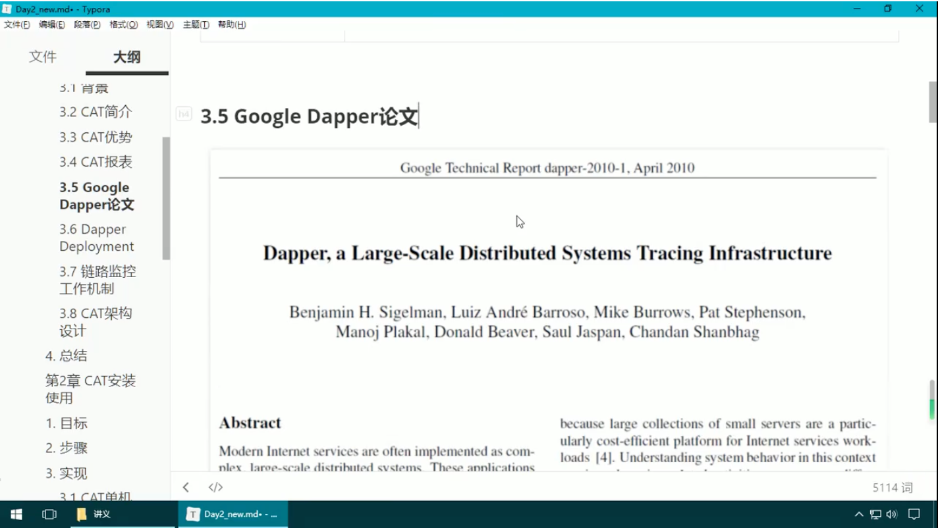938x528 pixels.
Task: Click the 5114 词 word count
Action: point(893,488)
